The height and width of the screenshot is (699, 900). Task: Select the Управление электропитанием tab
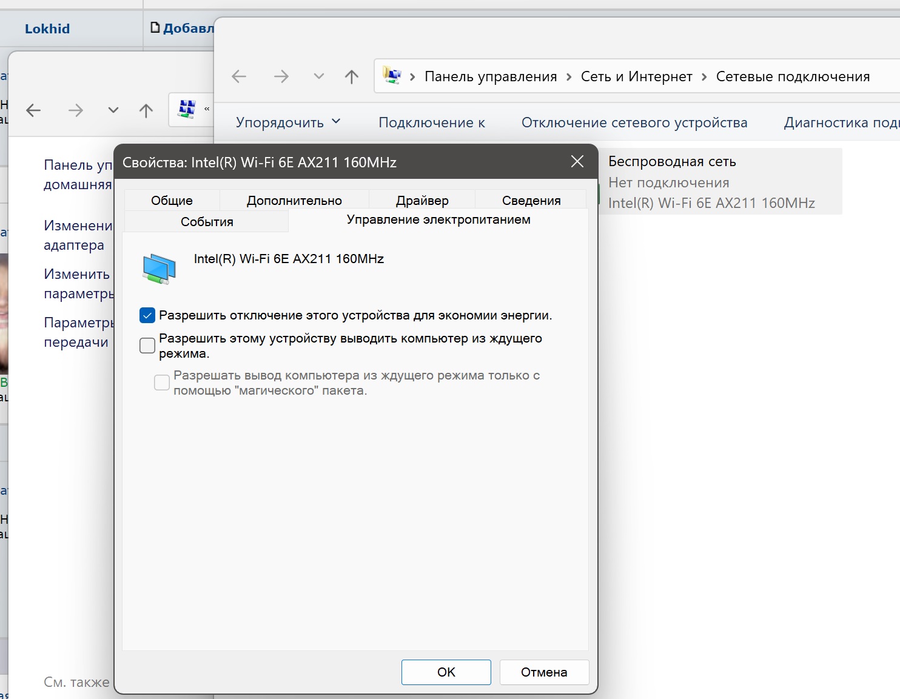[x=438, y=220]
